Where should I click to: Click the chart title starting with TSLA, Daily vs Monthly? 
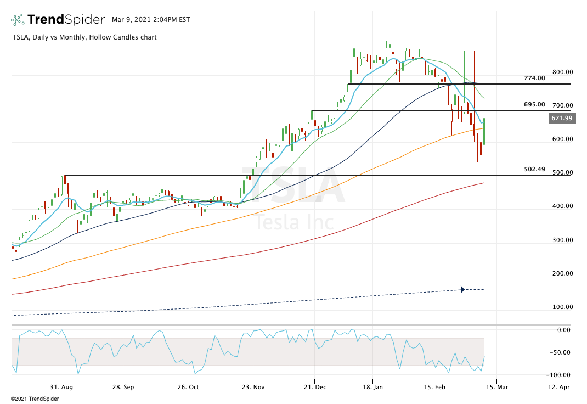pos(84,37)
